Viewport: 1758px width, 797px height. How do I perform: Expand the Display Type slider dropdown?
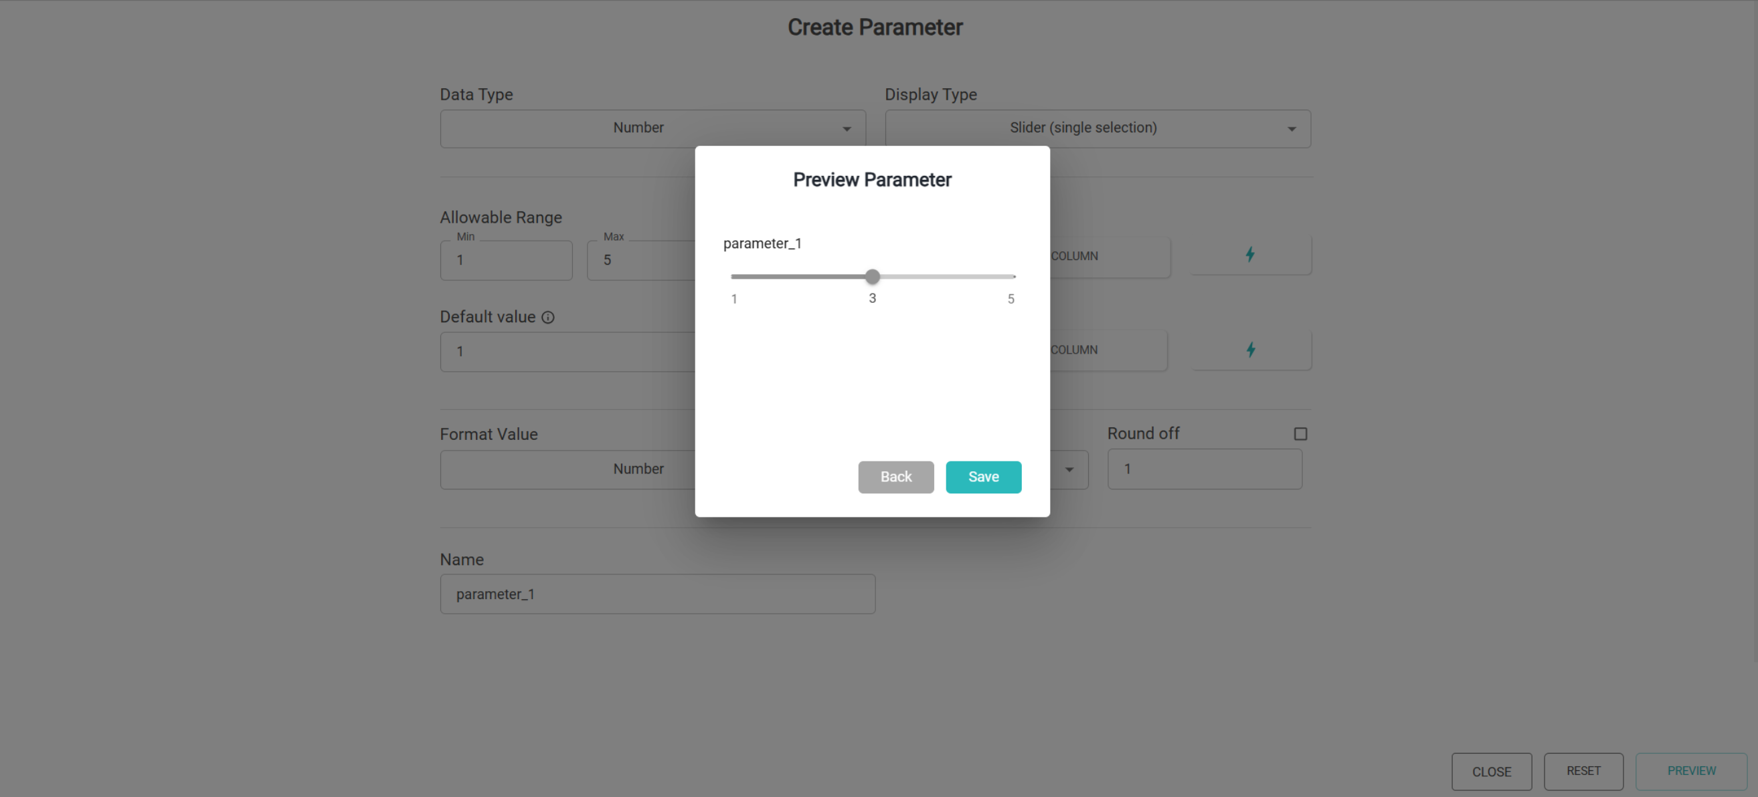point(1097,128)
